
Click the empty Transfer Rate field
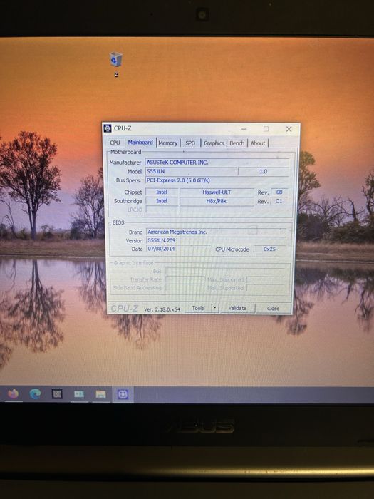185,279
